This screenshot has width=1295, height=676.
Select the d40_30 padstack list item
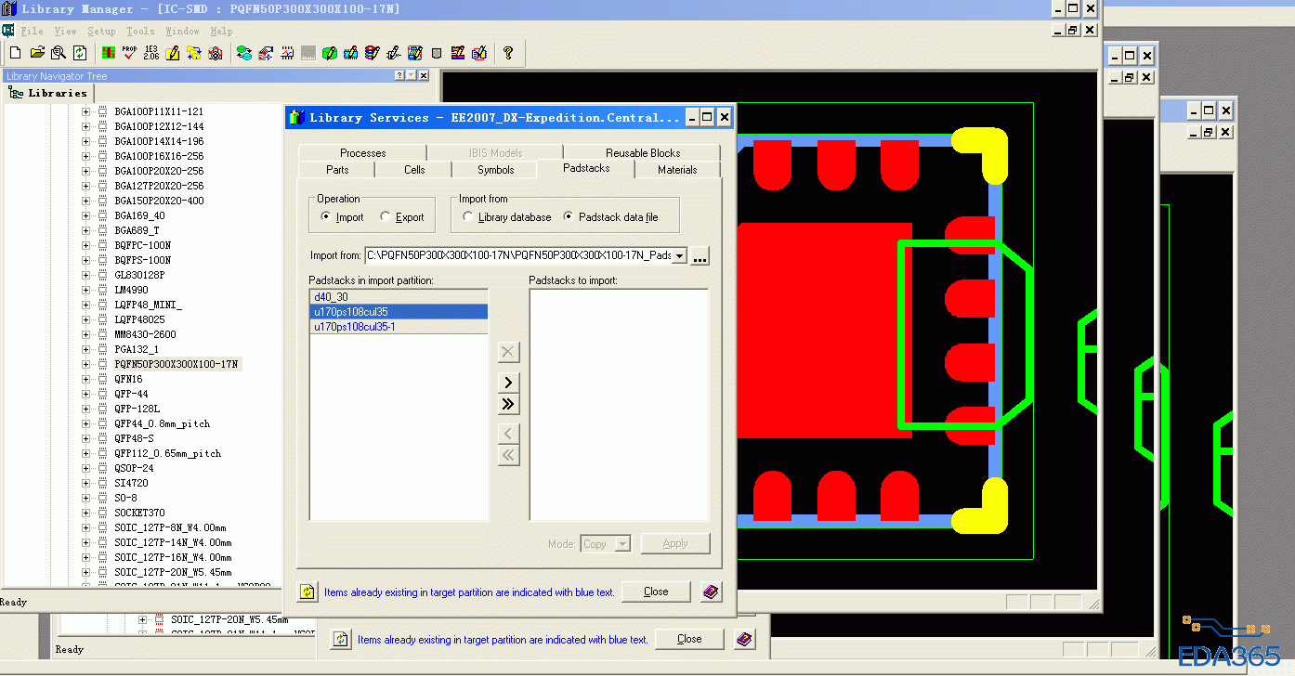(331, 297)
